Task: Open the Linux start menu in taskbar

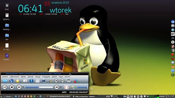Action: tap(7, 96)
